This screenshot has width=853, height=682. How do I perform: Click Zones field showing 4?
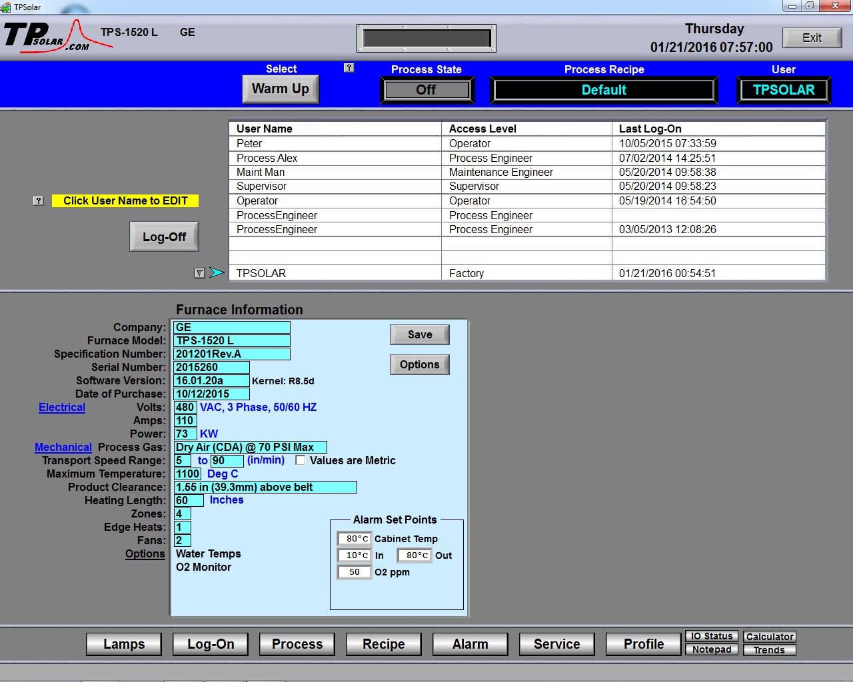click(183, 513)
